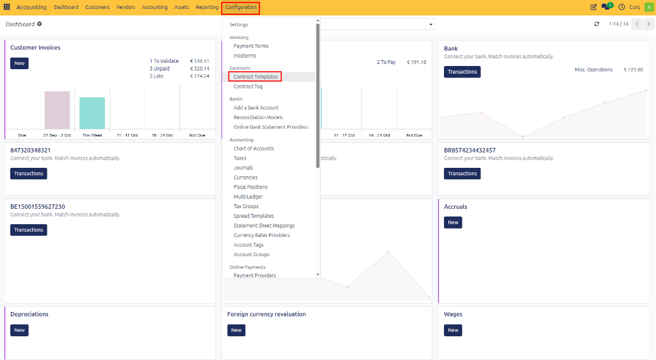Open the Assets menu
This screenshot has width=656, height=360.
(181, 7)
